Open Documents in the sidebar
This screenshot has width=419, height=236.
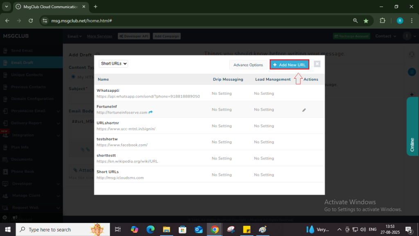[31, 159]
